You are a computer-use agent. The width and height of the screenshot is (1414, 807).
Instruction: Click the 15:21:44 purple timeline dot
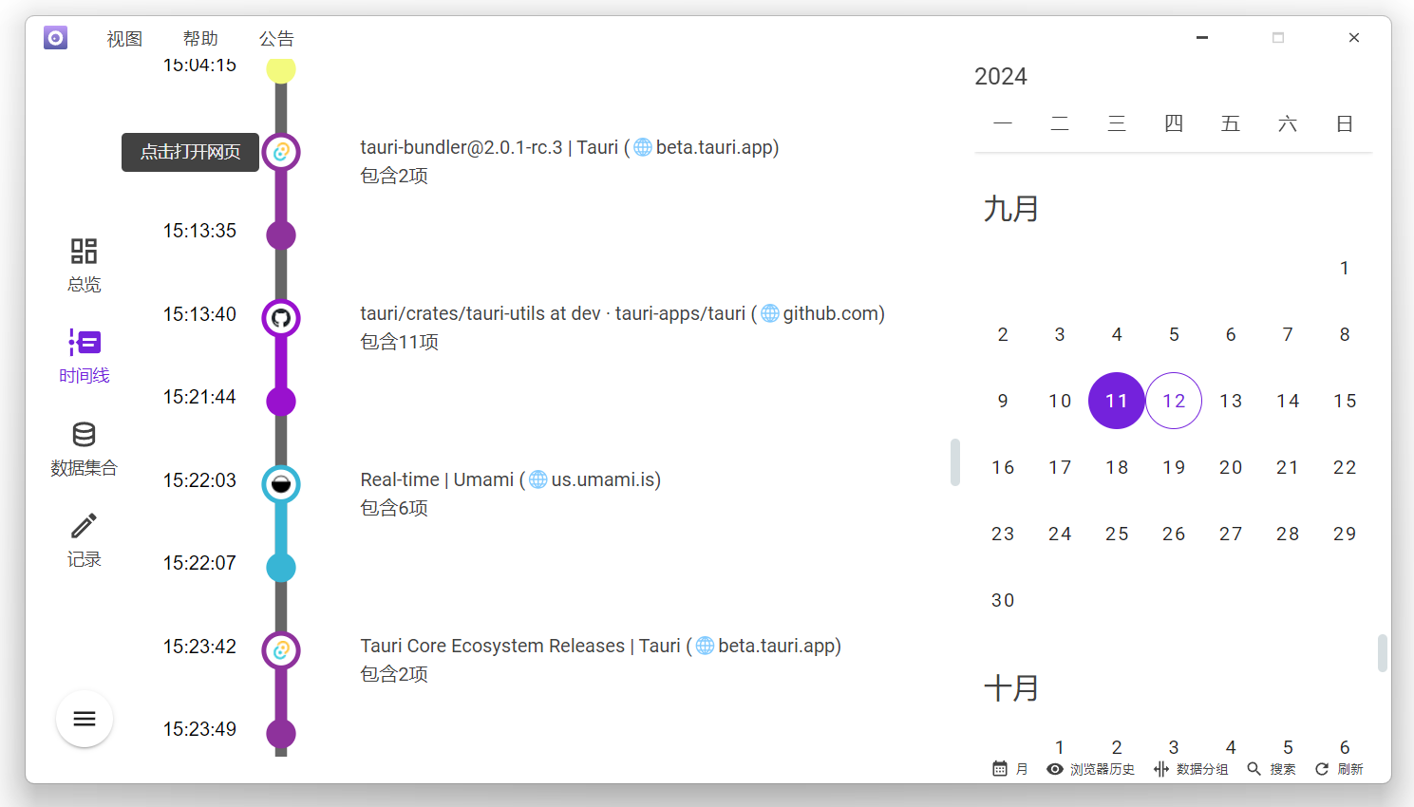(x=281, y=402)
